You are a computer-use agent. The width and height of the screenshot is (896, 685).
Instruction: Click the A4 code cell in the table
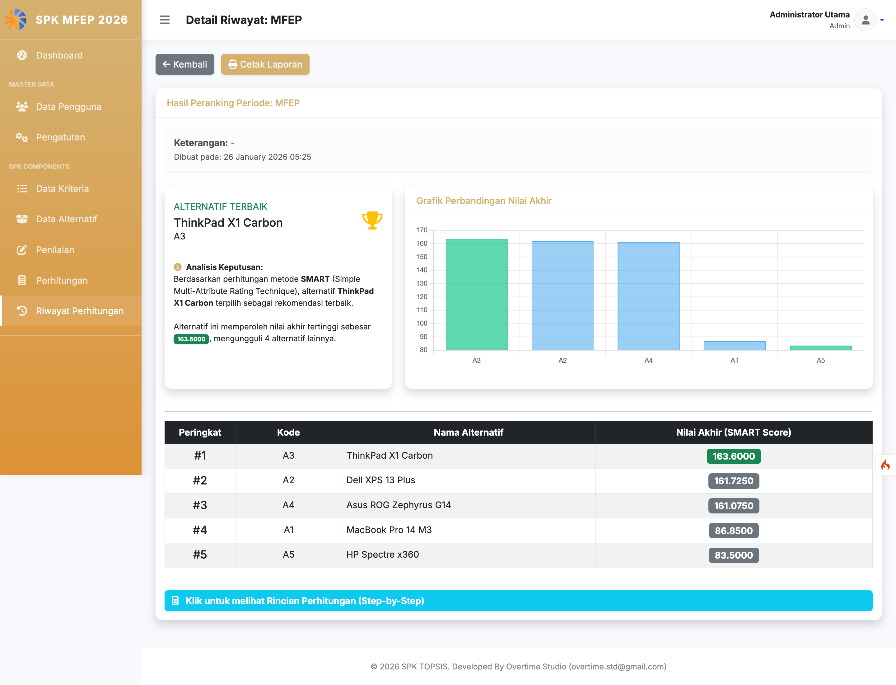(288, 506)
